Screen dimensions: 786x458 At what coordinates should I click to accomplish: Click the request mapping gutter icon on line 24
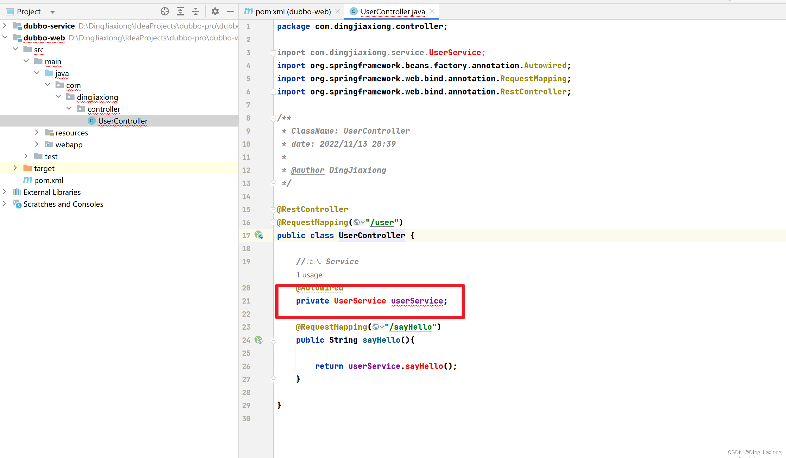pos(259,340)
